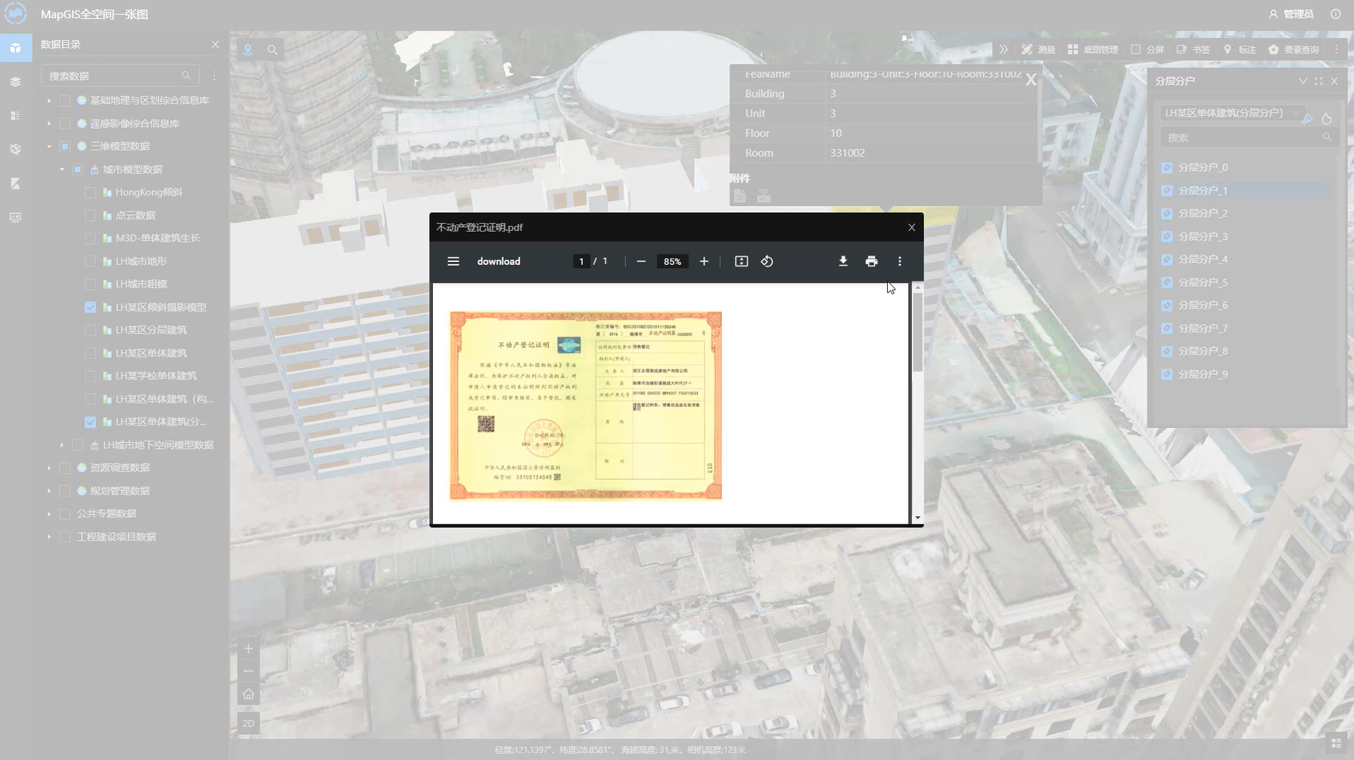This screenshot has height=760, width=1354.
Task: Open 书签 bookmarks tool
Action: 1193,49
